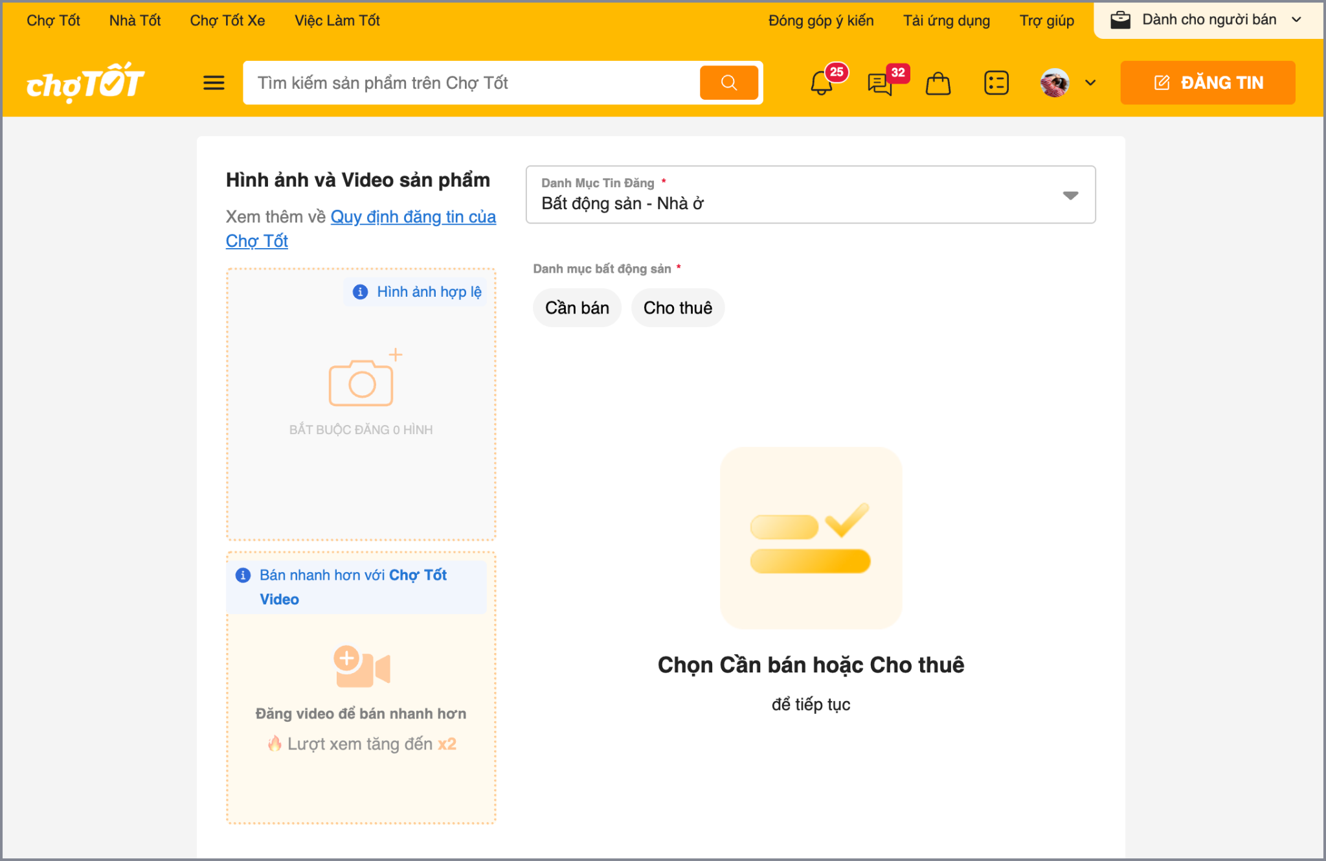Open the listing management icon
This screenshot has height=861, width=1326.
point(996,83)
